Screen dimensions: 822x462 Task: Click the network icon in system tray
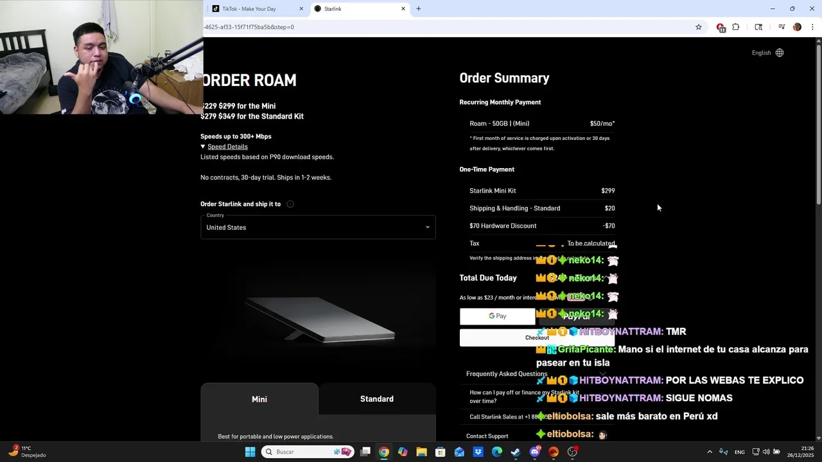[756, 452]
